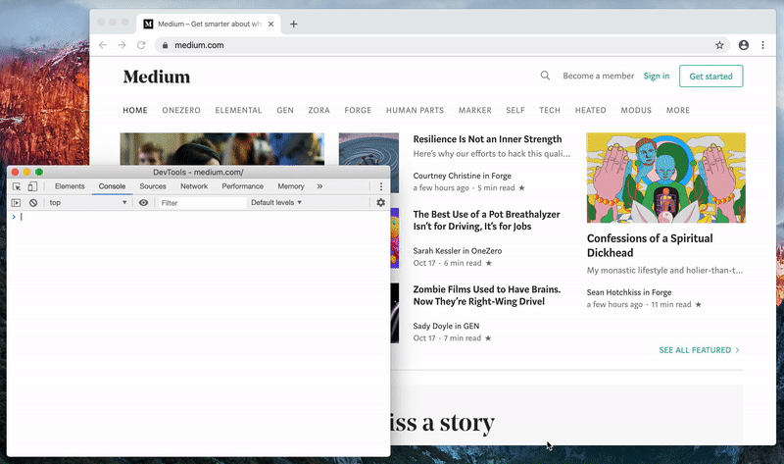Expand the MORE navigation item
784x464 pixels.
pos(678,110)
